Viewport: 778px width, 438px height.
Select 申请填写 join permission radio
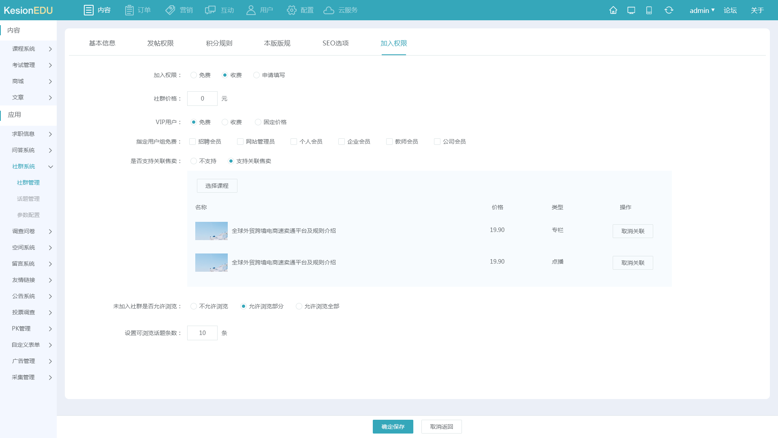click(x=256, y=75)
